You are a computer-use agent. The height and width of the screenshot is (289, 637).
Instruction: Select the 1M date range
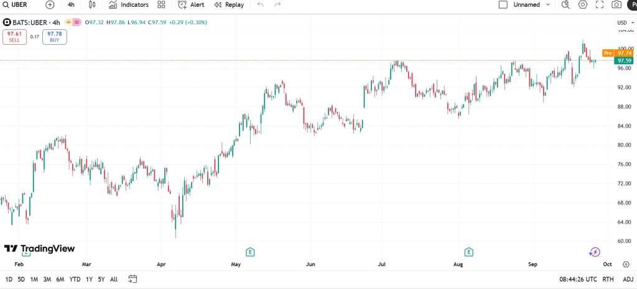[x=34, y=279]
